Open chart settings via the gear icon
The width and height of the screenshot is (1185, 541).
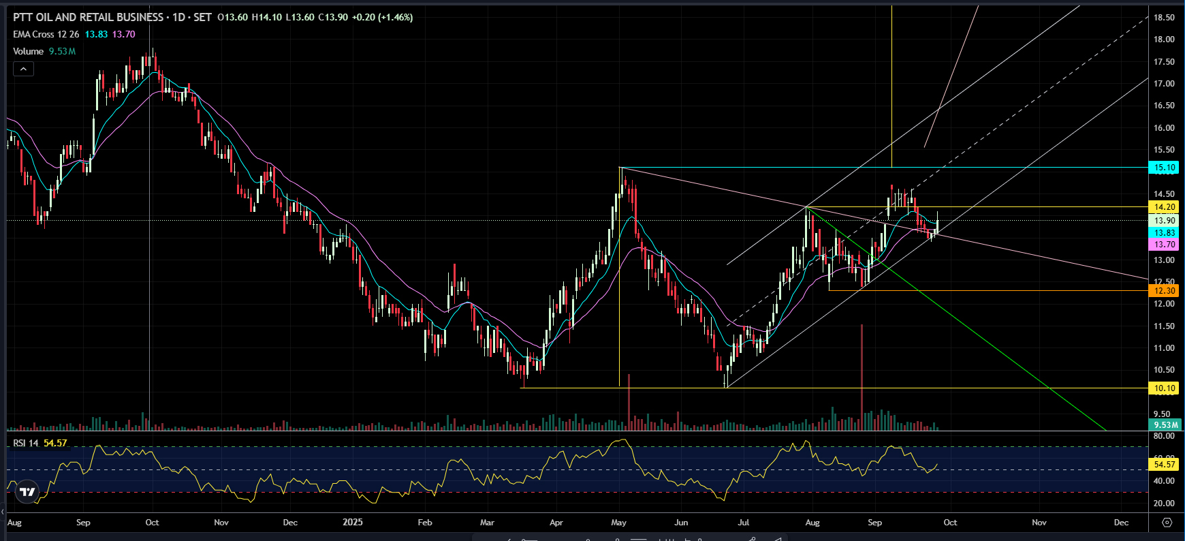pyautogui.click(x=1167, y=523)
